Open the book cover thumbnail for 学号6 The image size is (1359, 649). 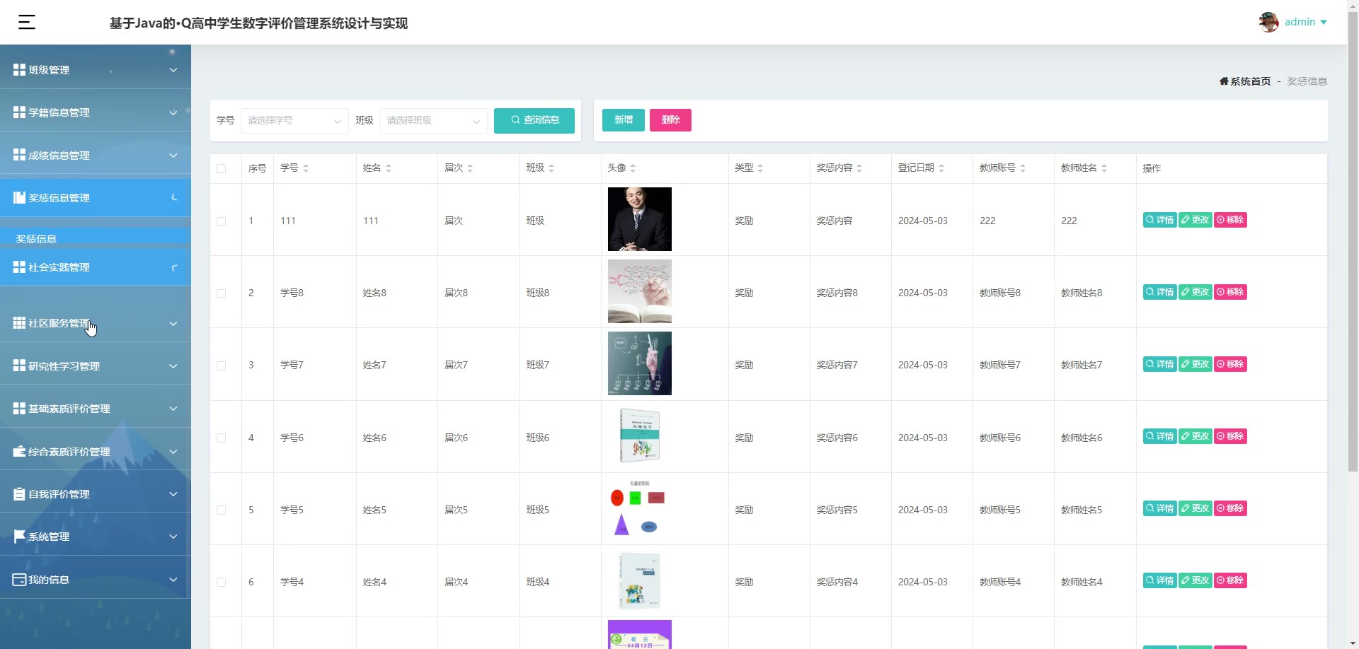pyautogui.click(x=640, y=436)
